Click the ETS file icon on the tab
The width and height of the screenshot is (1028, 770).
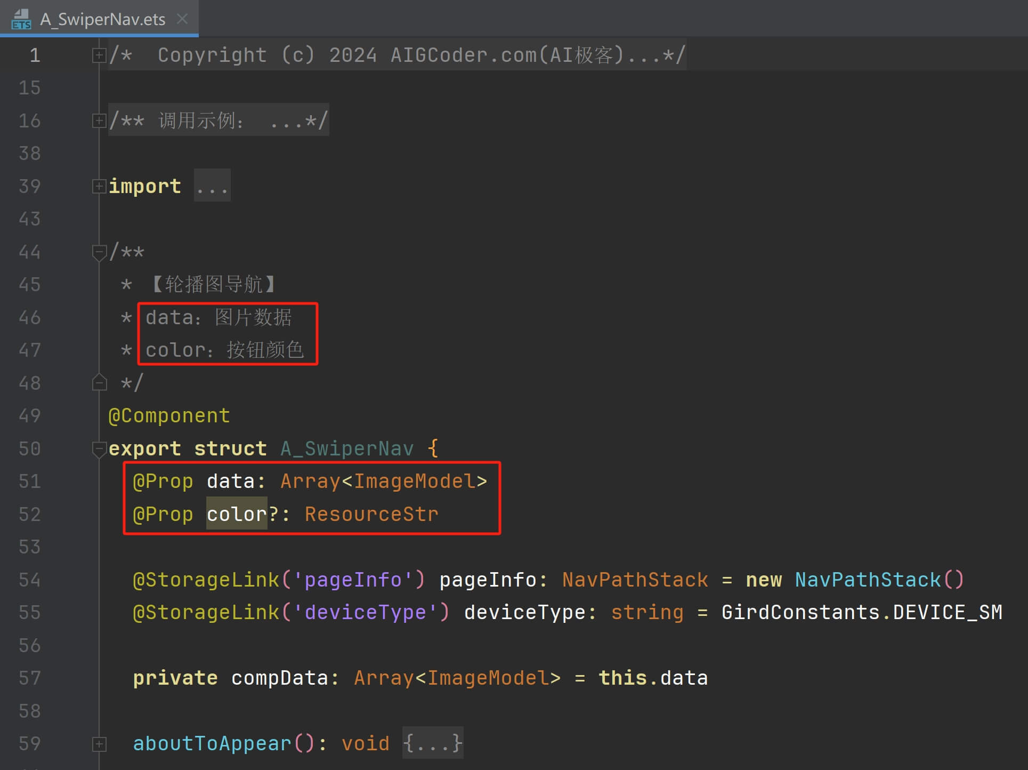(21, 19)
